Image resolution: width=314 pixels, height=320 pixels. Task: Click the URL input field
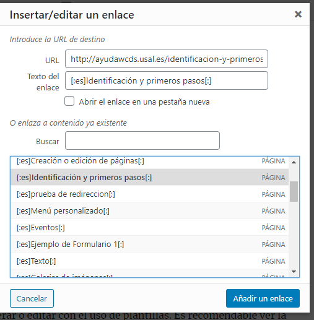point(167,59)
